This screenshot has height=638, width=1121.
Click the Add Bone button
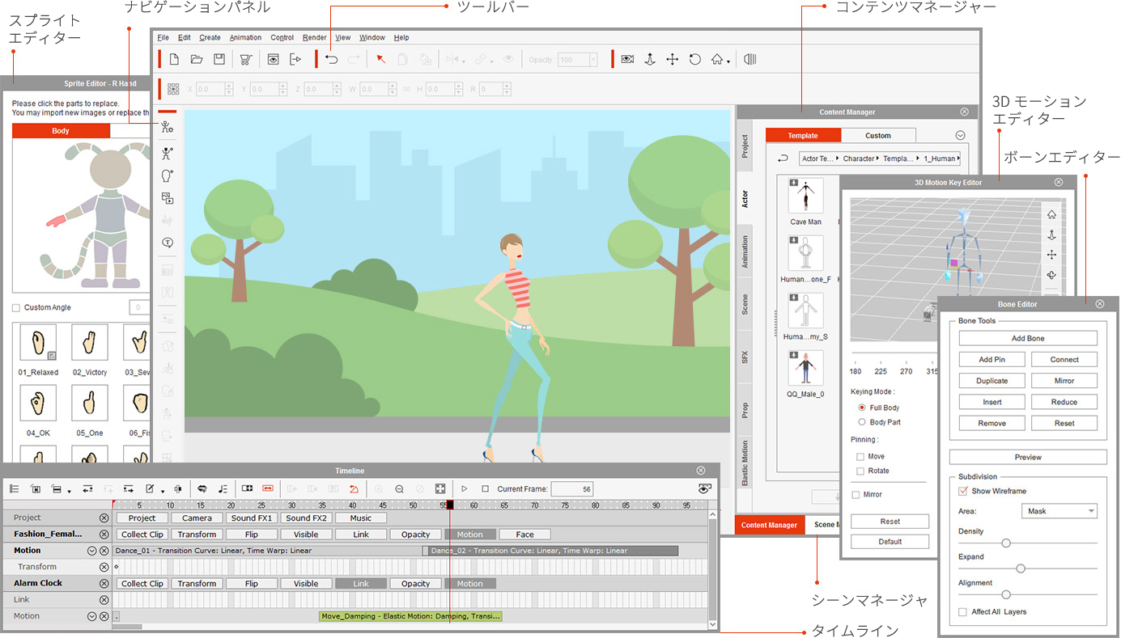(1027, 338)
